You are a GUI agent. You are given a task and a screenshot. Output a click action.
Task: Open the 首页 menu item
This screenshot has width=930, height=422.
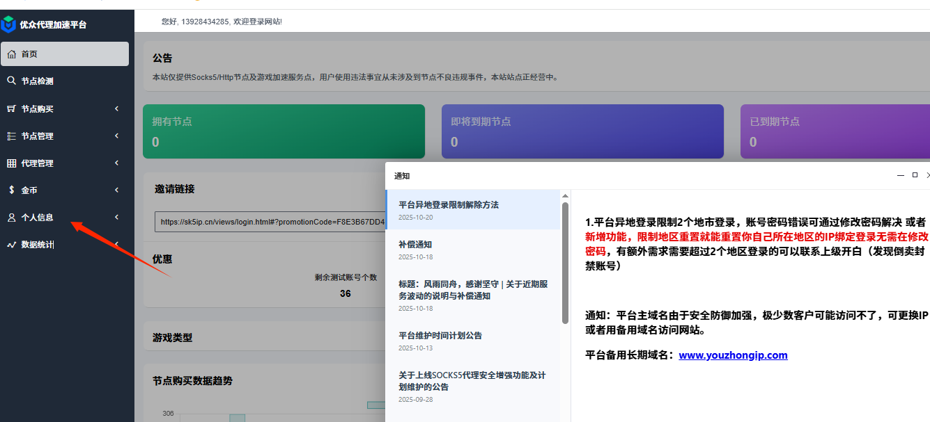click(x=65, y=54)
